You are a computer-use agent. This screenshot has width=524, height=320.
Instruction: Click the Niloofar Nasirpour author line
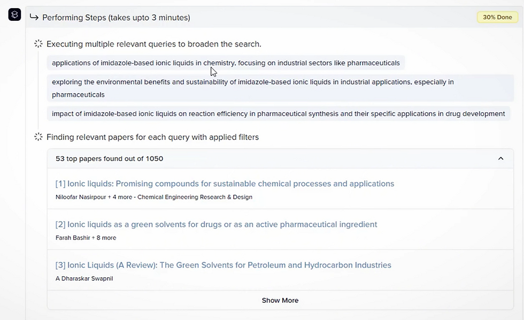point(153,197)
